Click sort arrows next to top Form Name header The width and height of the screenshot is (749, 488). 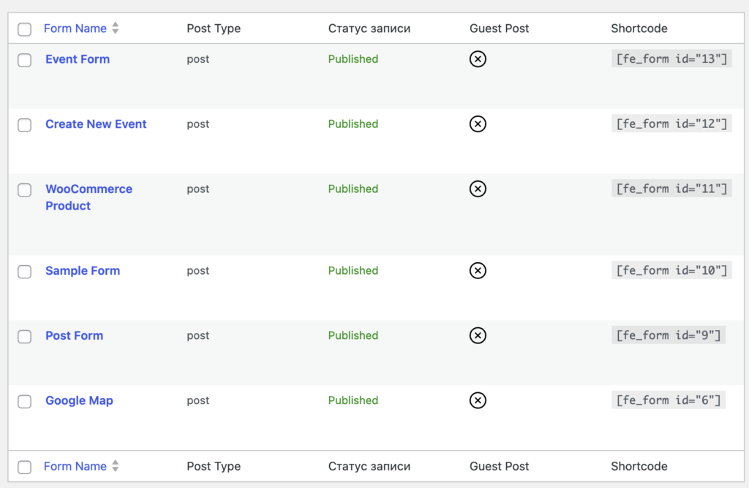point(116,28)
